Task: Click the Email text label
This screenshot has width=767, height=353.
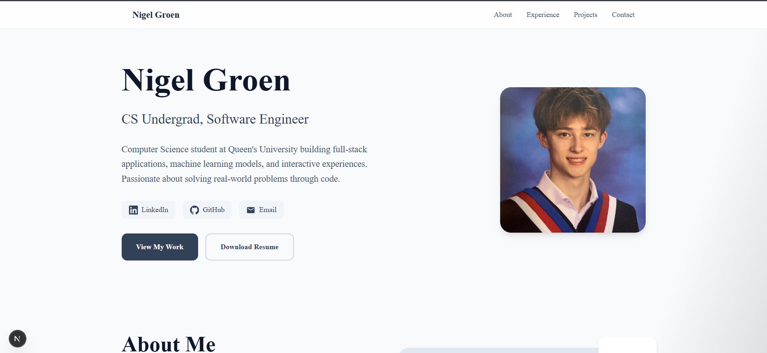Action: tap(268, 210)
